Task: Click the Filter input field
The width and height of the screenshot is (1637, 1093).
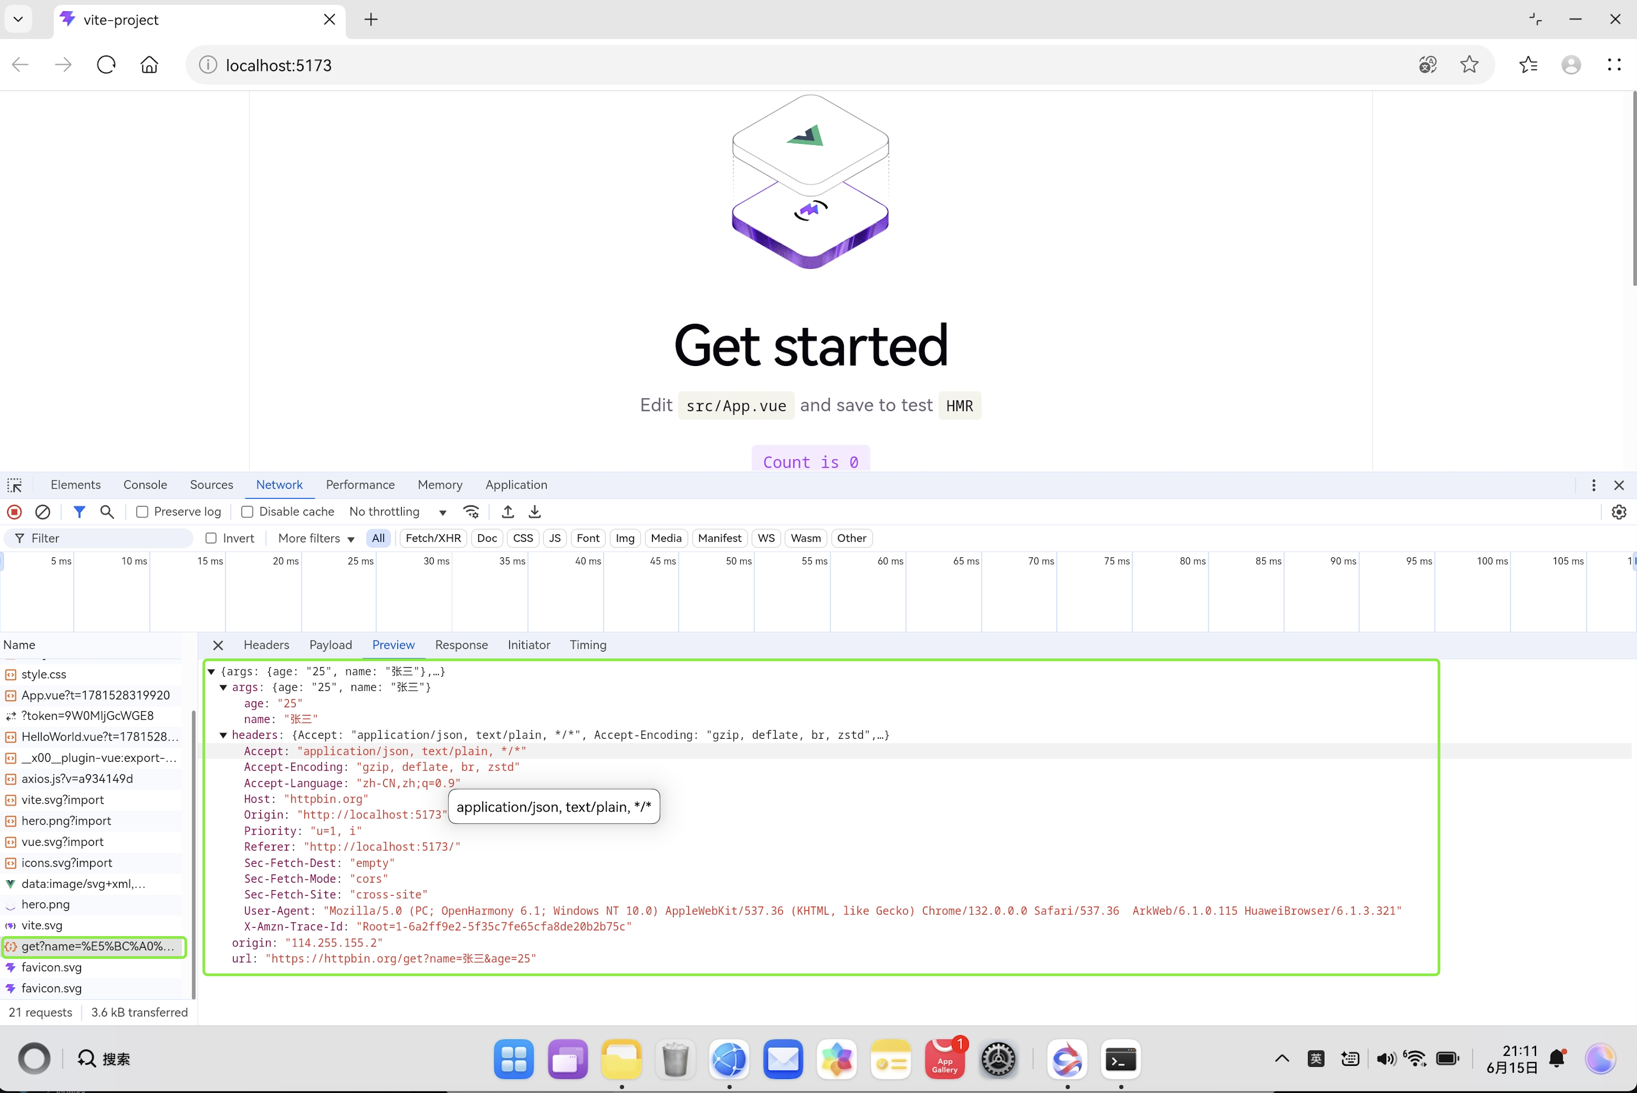Action: coord(98,538)
